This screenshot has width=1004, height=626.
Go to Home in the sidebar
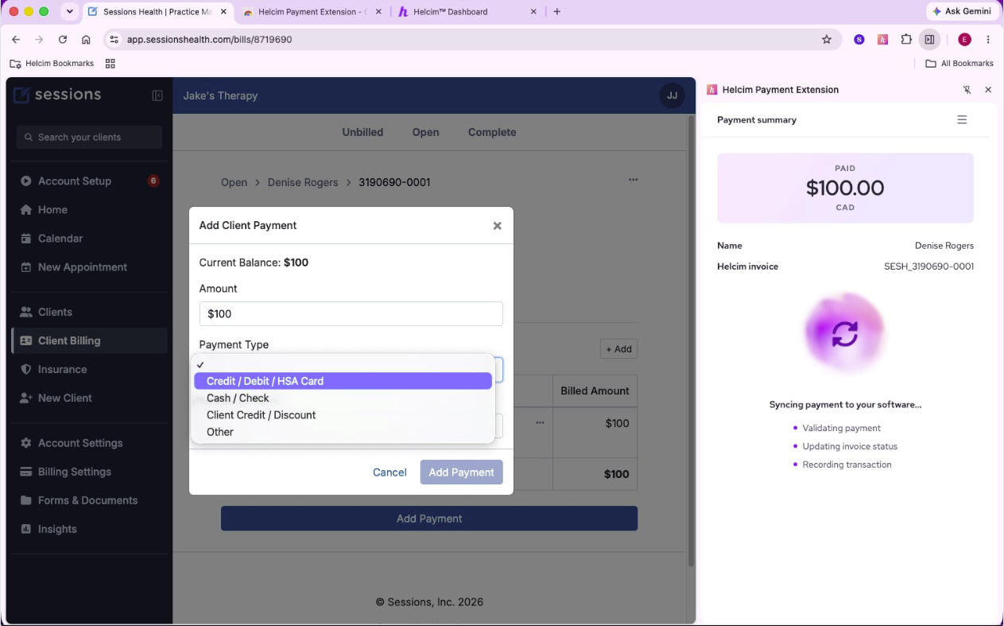(89, 209)
